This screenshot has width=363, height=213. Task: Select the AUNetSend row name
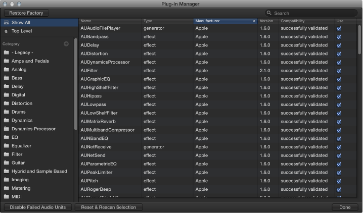pos(93,155)
